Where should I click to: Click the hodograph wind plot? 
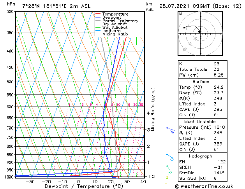(200, 33)
